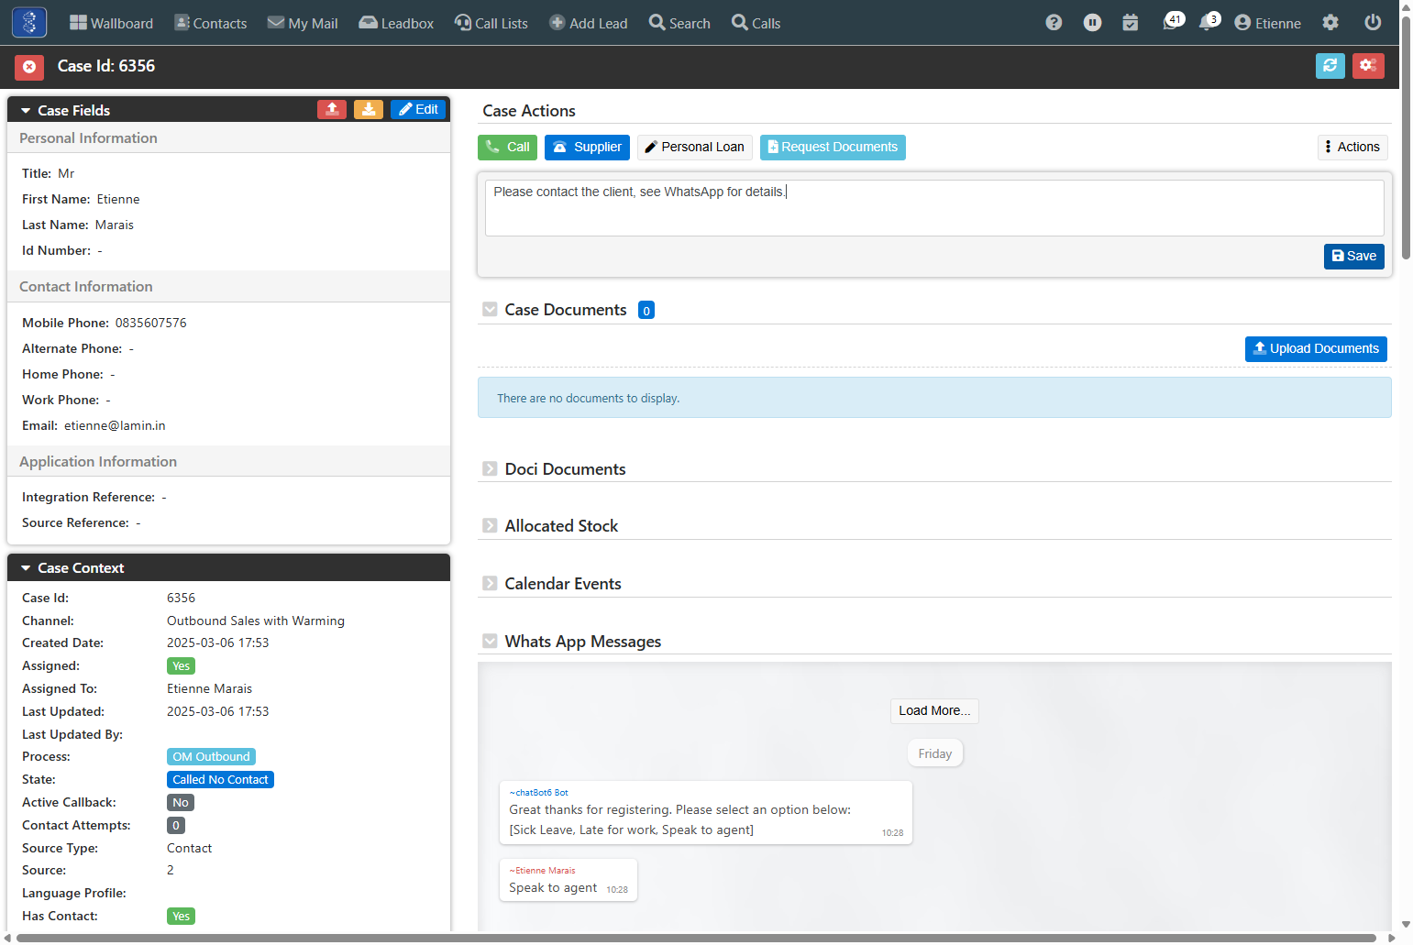Click the pause status icon
Viewport: 1413px width, 945px height.
[1092, 23]
